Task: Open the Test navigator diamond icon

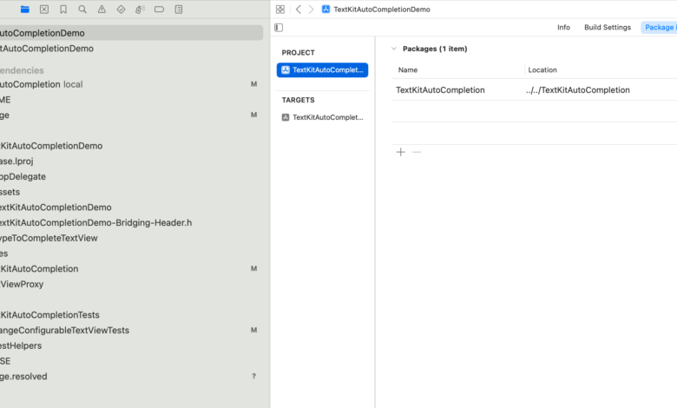Action: pos(121,10)
